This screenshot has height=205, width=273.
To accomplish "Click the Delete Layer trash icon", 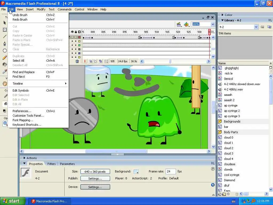I will [x=77, y=61].
